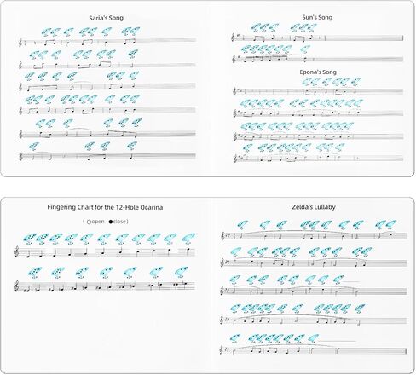Click the last ocarina in Zelda's Lullaby final line
416x375 pixels.
click(x=314, y=338)
